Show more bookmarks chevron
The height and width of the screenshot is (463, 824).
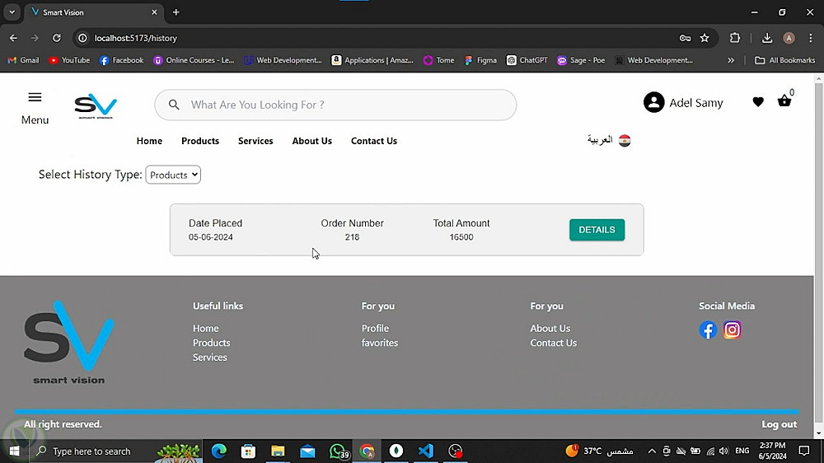click(x=730, y=60)
